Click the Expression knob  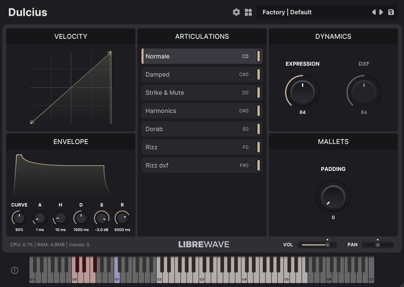click(302, 91)
